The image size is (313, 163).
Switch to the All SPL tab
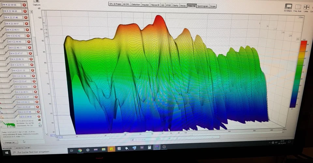click(126, 4)
